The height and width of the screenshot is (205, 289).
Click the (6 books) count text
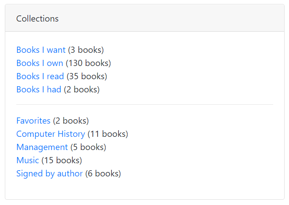(103, 173)
